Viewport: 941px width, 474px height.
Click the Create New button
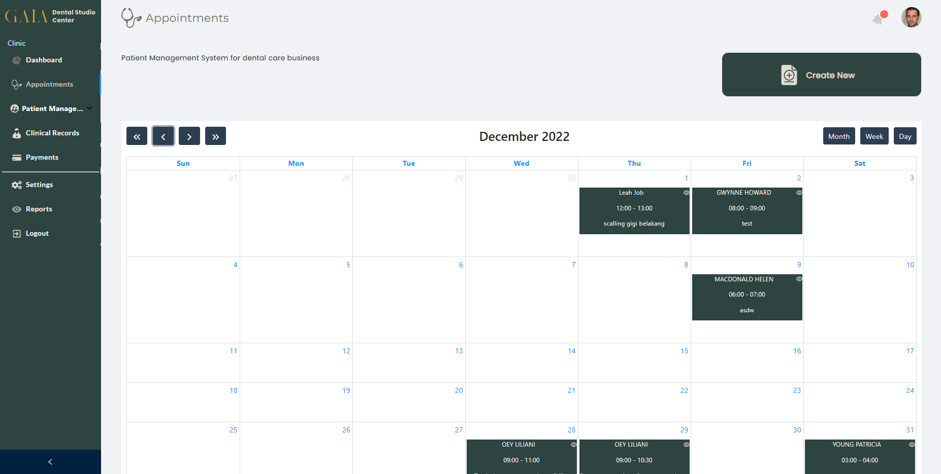(821, 75)
